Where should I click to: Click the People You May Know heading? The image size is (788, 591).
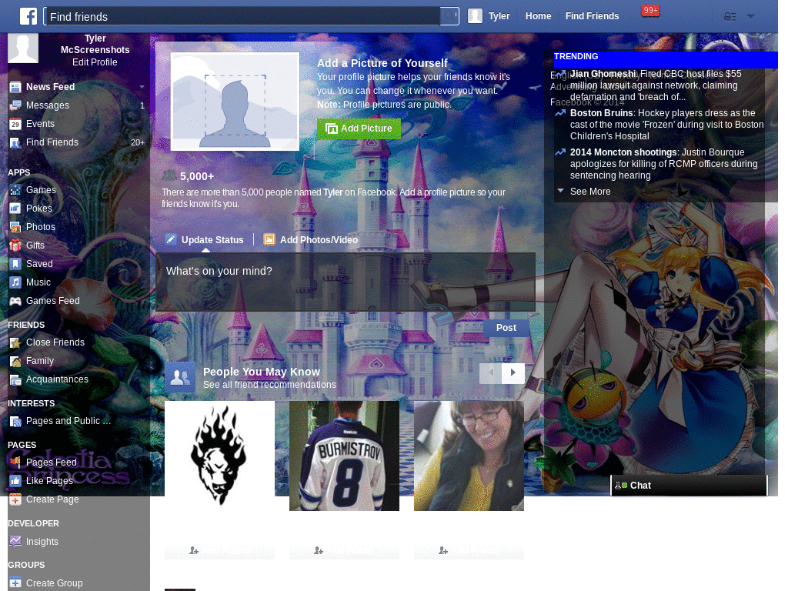tap(262, 372)
